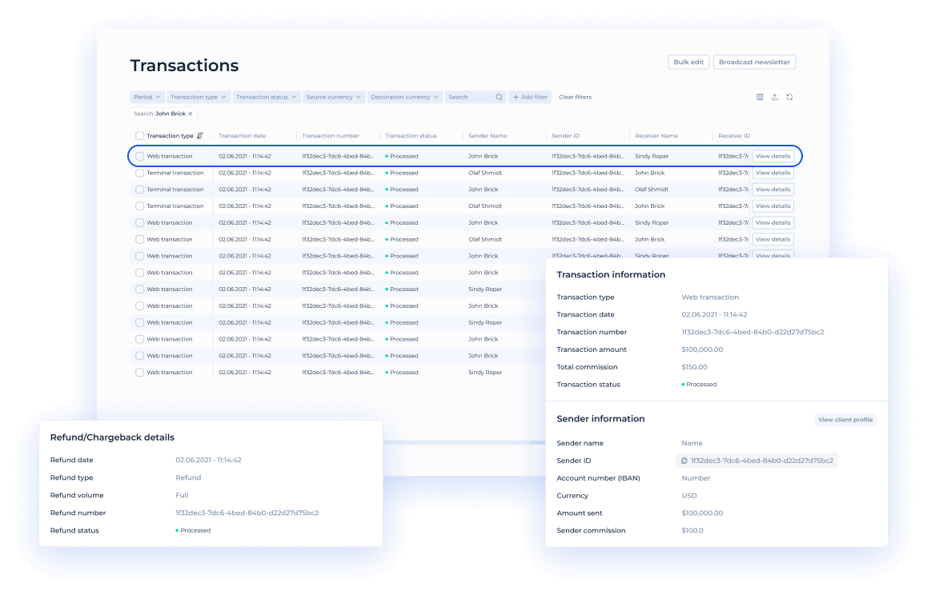
Task: Toggle the select-all header checkbox
Action: pos(139,136)
